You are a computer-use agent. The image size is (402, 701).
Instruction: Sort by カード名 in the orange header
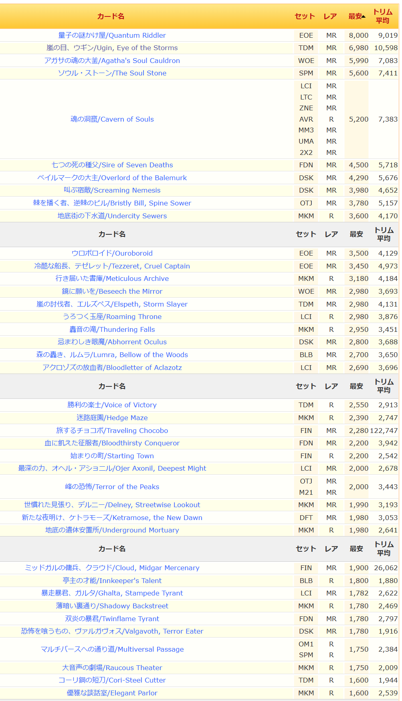[111, 16]
